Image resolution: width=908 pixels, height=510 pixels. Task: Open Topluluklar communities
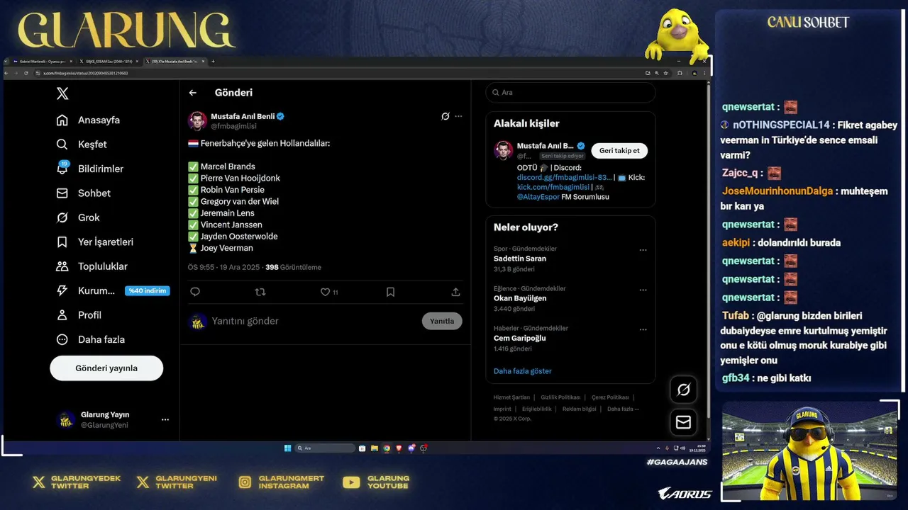(x=92, y=266)
